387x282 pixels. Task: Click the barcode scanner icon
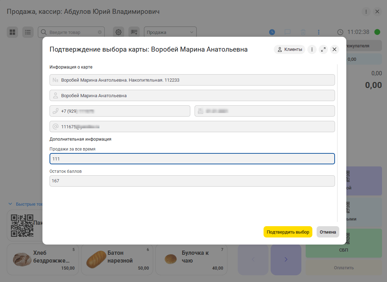pos(134,32)
